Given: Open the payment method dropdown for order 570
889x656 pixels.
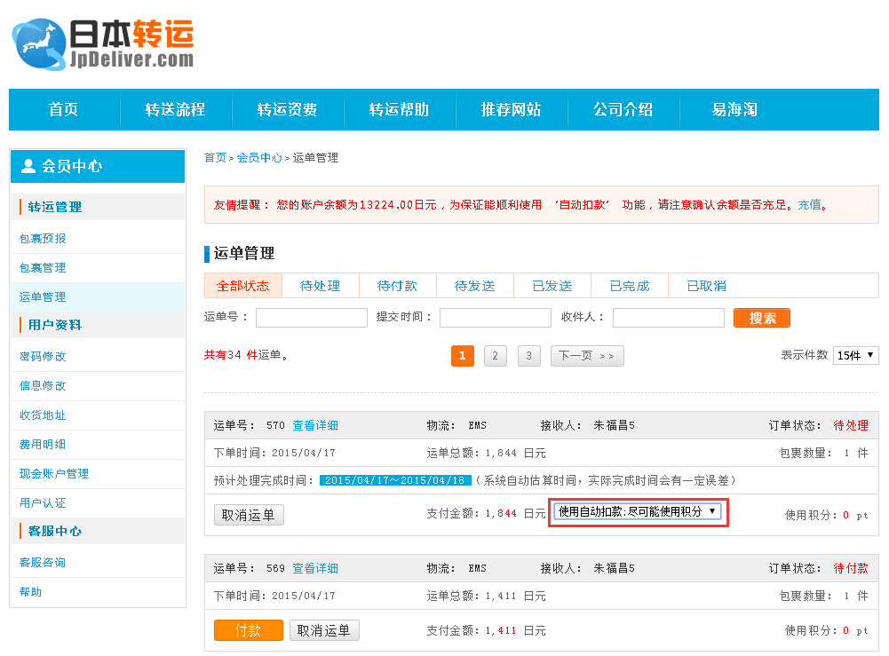Looking at the screenshot, I should point(639,511).
